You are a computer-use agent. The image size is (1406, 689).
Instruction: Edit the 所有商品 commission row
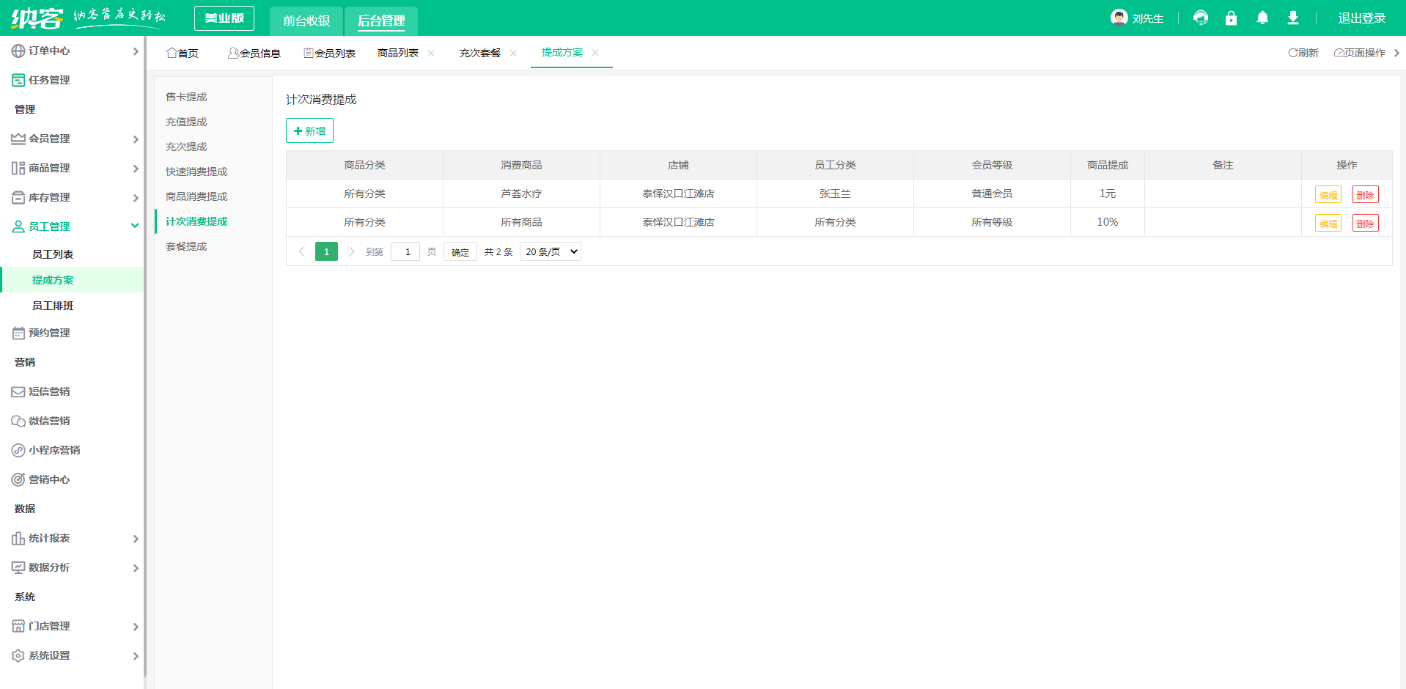(1328, 224)
